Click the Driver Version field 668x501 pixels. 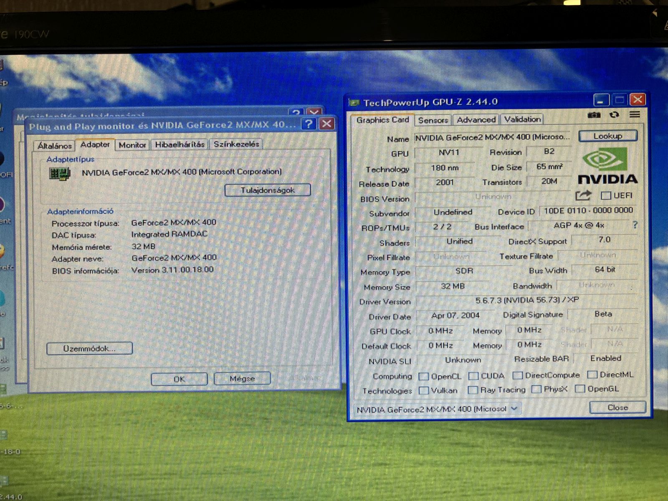[527, 300]
